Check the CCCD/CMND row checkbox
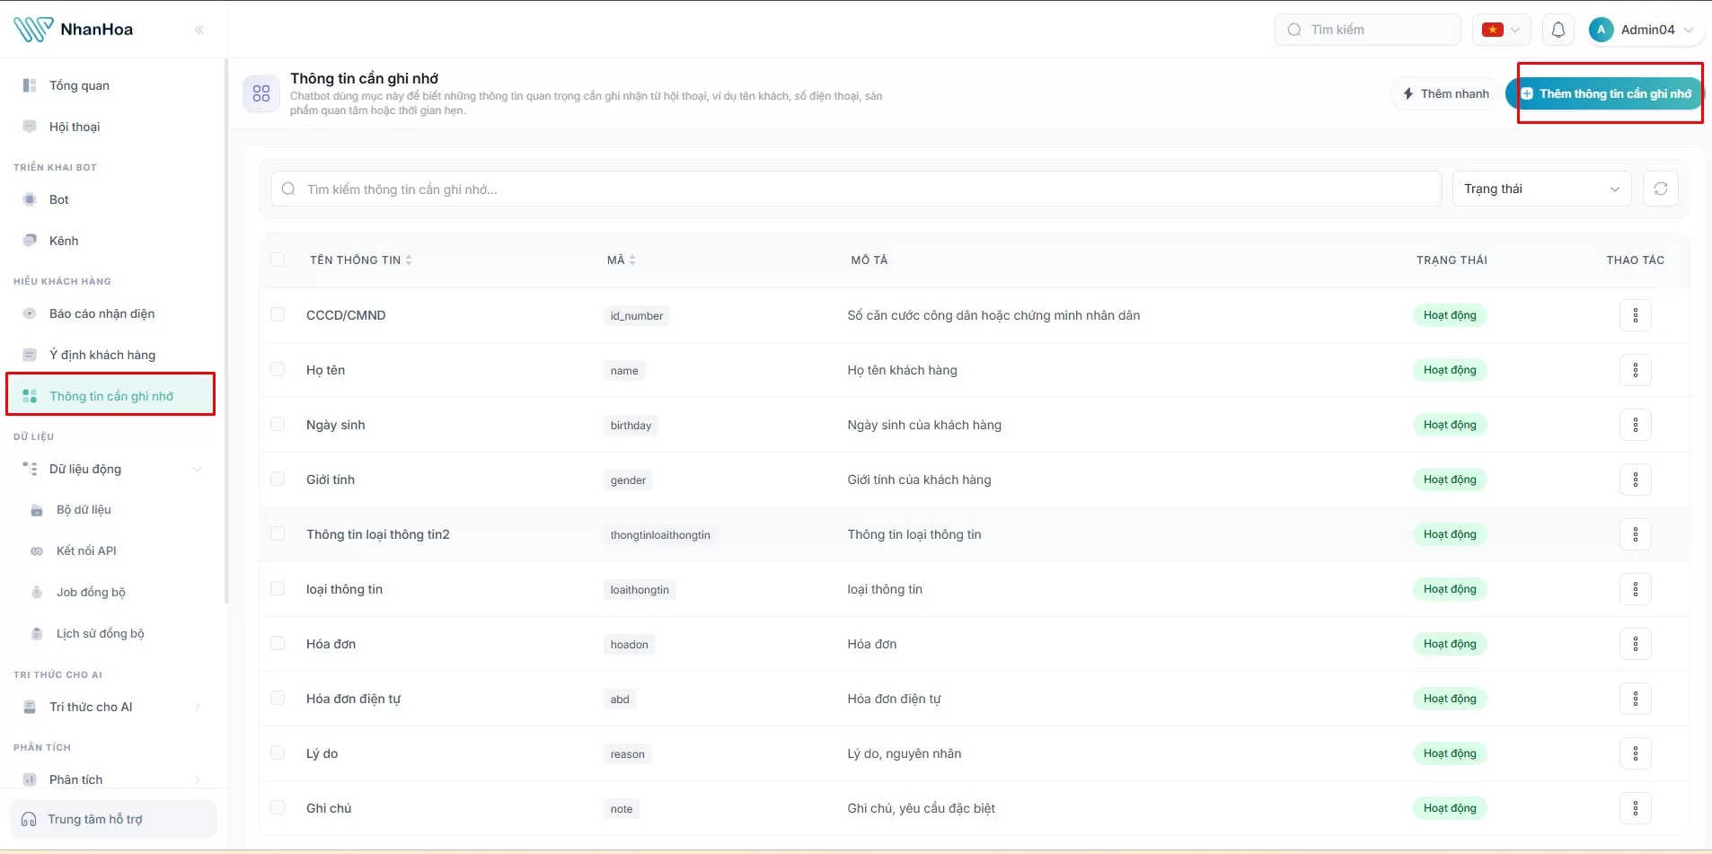Screen dimensions: 1712x854 tap(278, 314)
